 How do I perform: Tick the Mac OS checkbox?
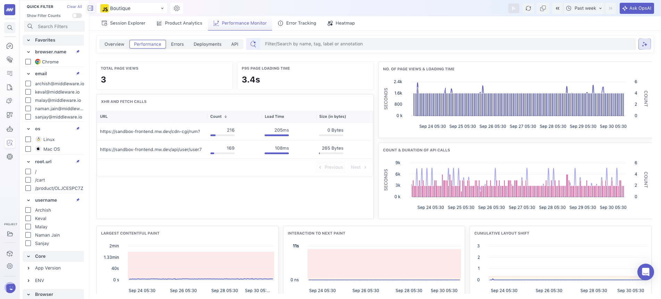(x=28, y=149)
